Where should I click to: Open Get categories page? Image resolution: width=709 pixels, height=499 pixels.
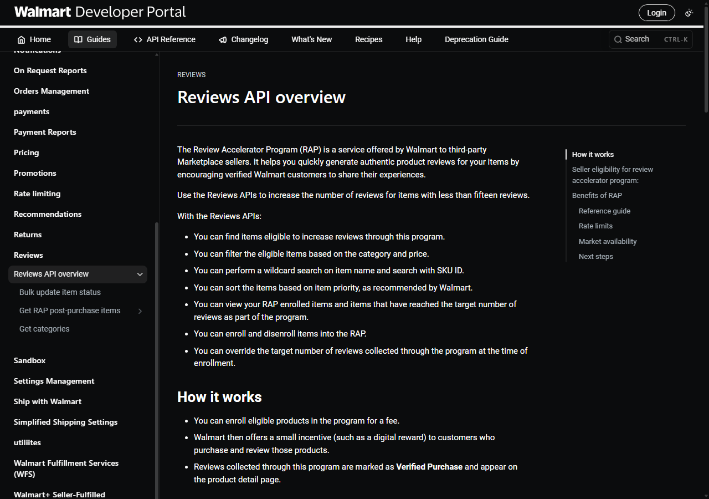coord(44,329)
